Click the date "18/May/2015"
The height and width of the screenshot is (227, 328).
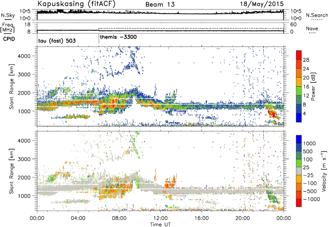pos(262,4)
